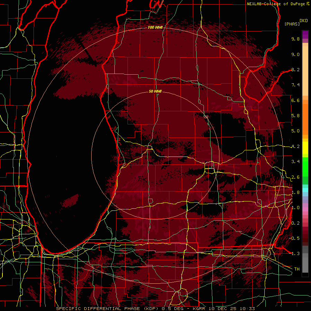The image size is (311, 311).
Task: Pick the pink segment of the color scale
Action: point(305,209)
